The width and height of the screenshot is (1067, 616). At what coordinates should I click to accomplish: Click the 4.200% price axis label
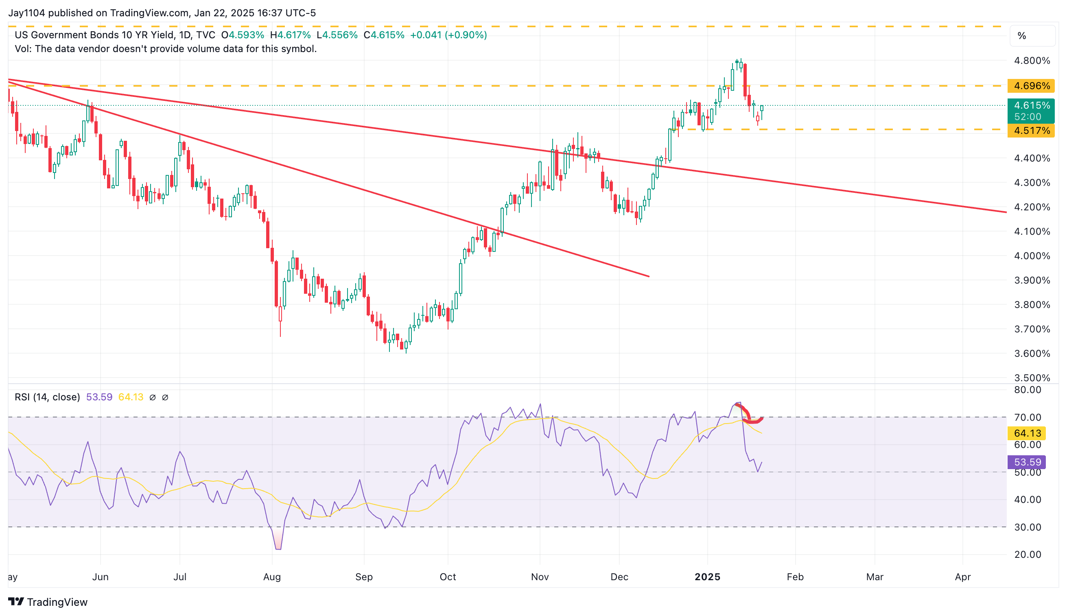[x=1032, y=207]
